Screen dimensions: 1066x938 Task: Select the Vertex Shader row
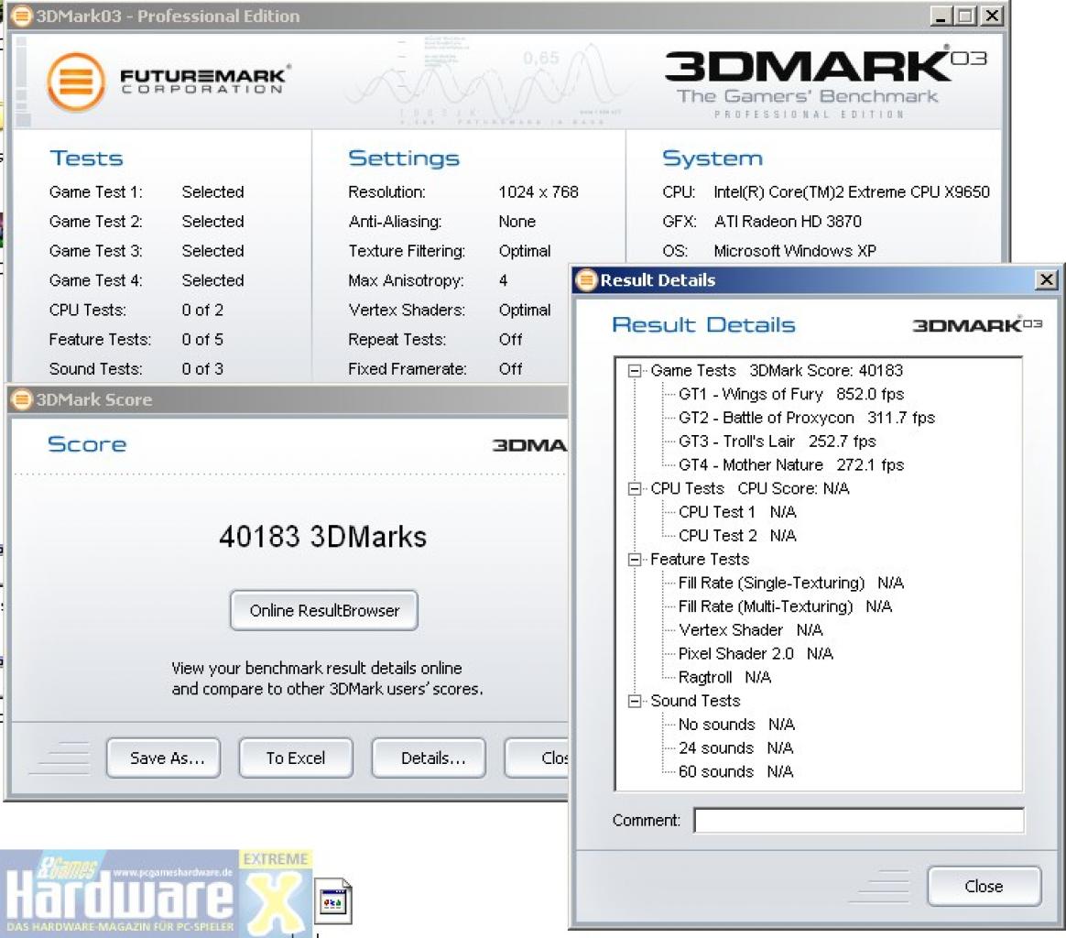(751, 630)
